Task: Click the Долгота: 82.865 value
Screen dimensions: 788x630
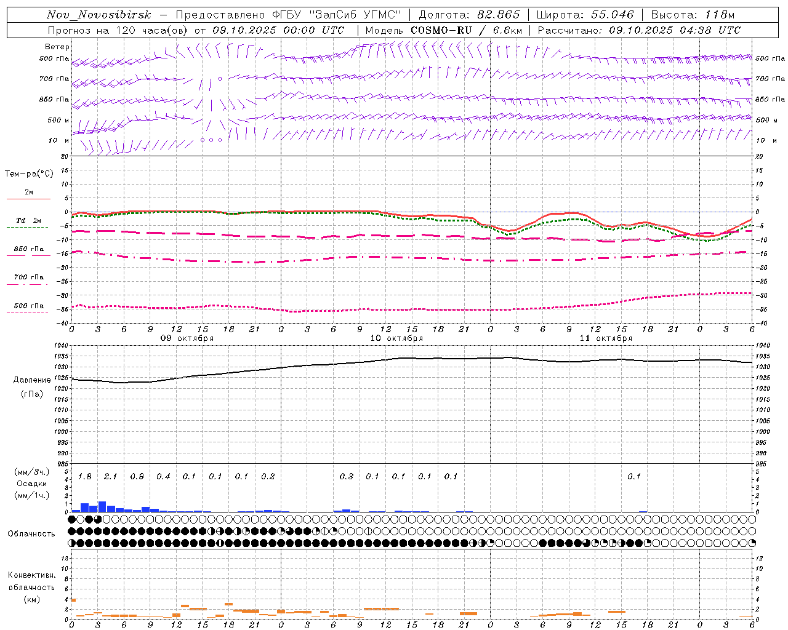Action: pyautogui.click(x=469, y=15)
